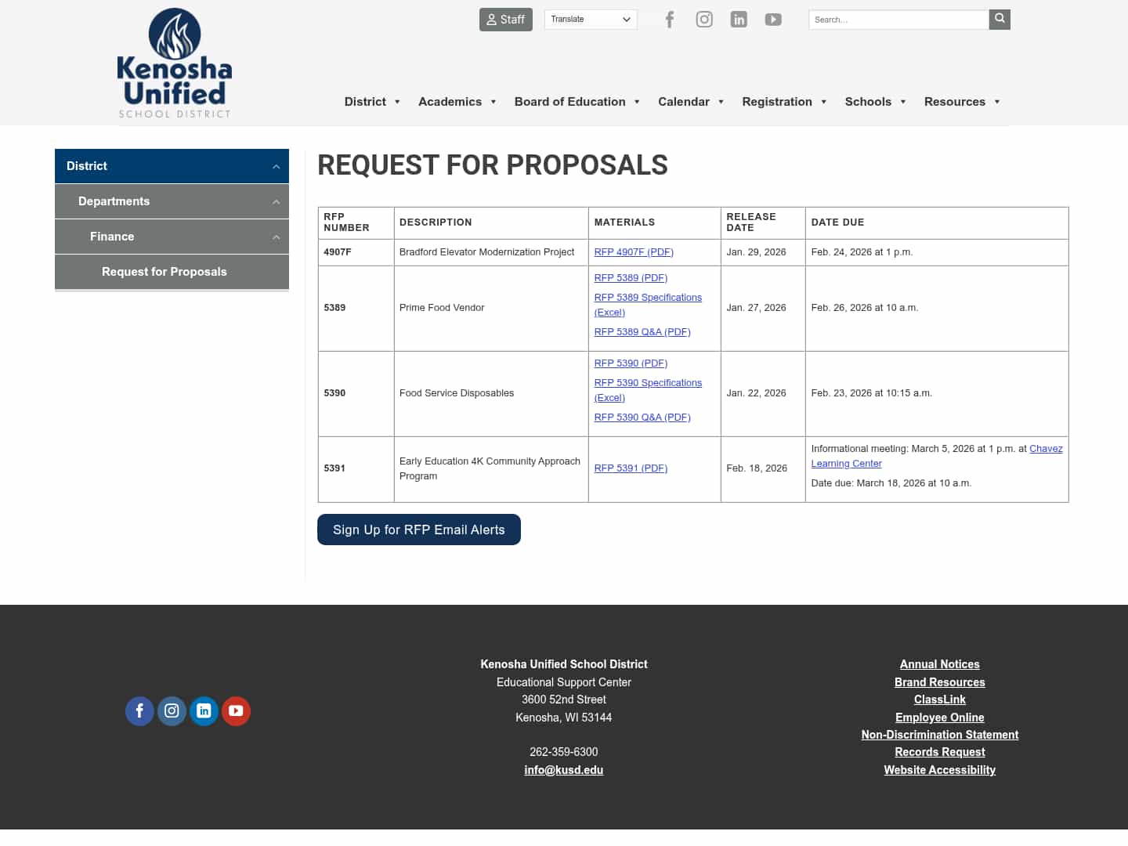Image resolution: width=1128 pixels, height=846 pixels.
Task: Open the Annual Notices footer link
Action: tap(940, 664)
